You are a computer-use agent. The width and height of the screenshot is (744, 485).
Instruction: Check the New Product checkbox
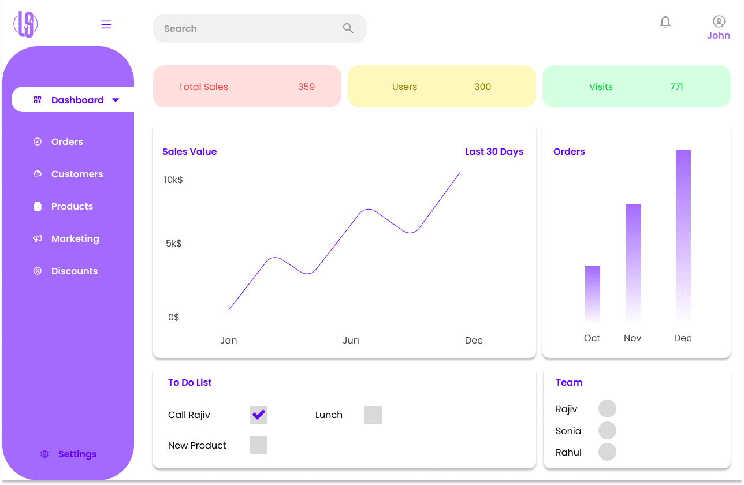pos(258,445)
